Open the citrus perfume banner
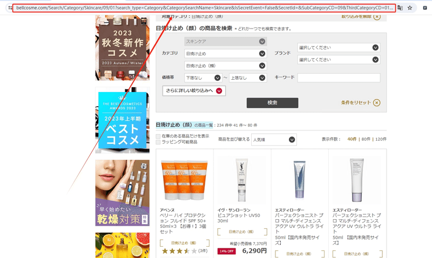 pos(123,246)
